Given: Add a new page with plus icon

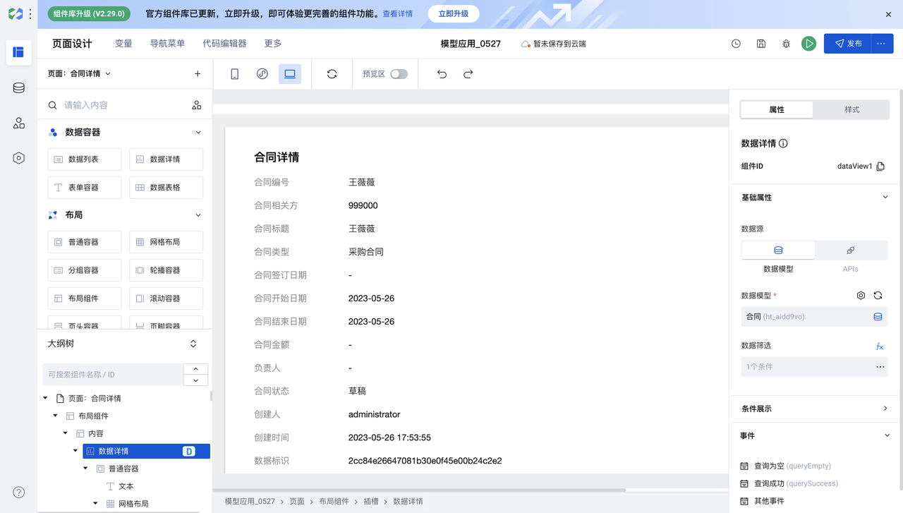Looking at the screenshot, I should point(198,73).
